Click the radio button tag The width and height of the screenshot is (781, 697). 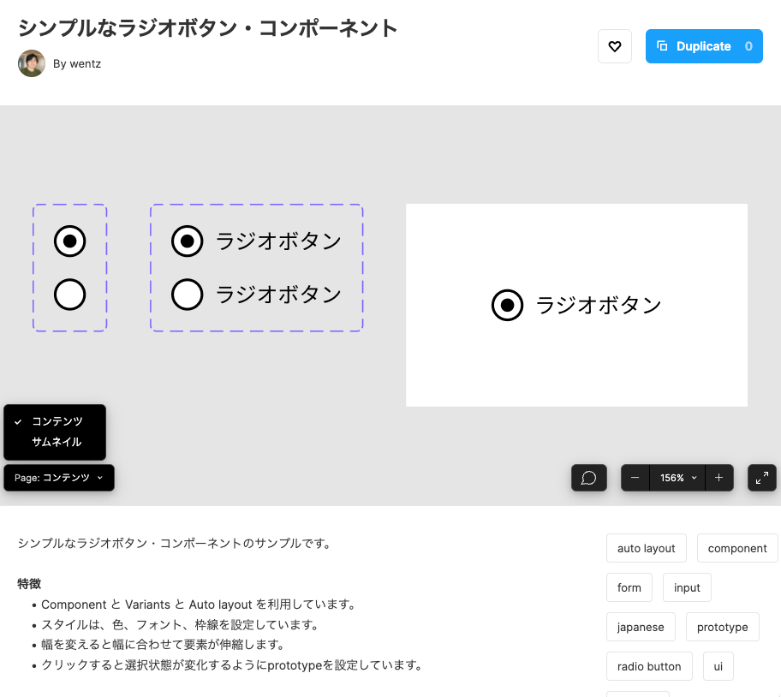tap(649, 666)
